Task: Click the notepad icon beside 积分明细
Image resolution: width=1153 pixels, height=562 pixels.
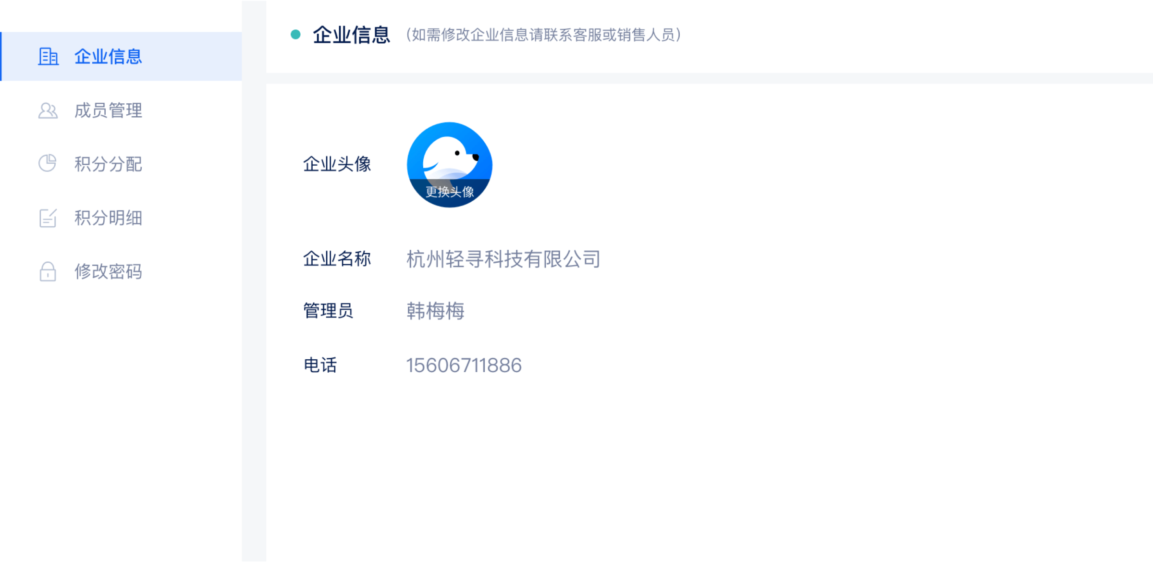Action: click(48, 218)
